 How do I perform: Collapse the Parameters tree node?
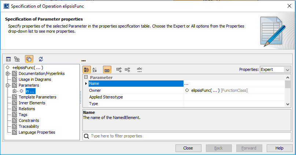(8, 85)
